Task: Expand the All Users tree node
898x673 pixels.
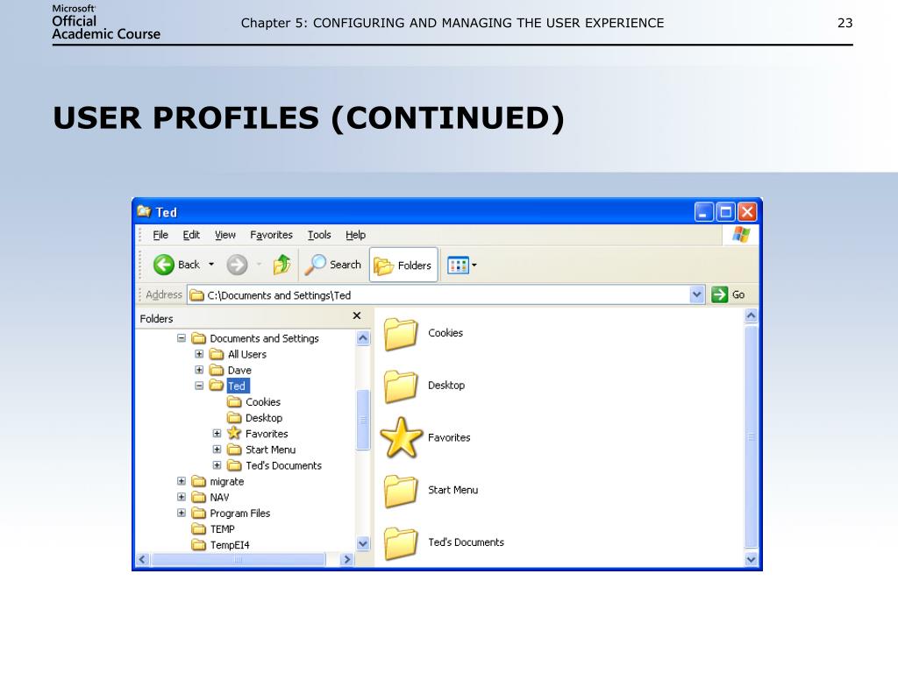Action: pyautogui.click(x=199, y=354)
